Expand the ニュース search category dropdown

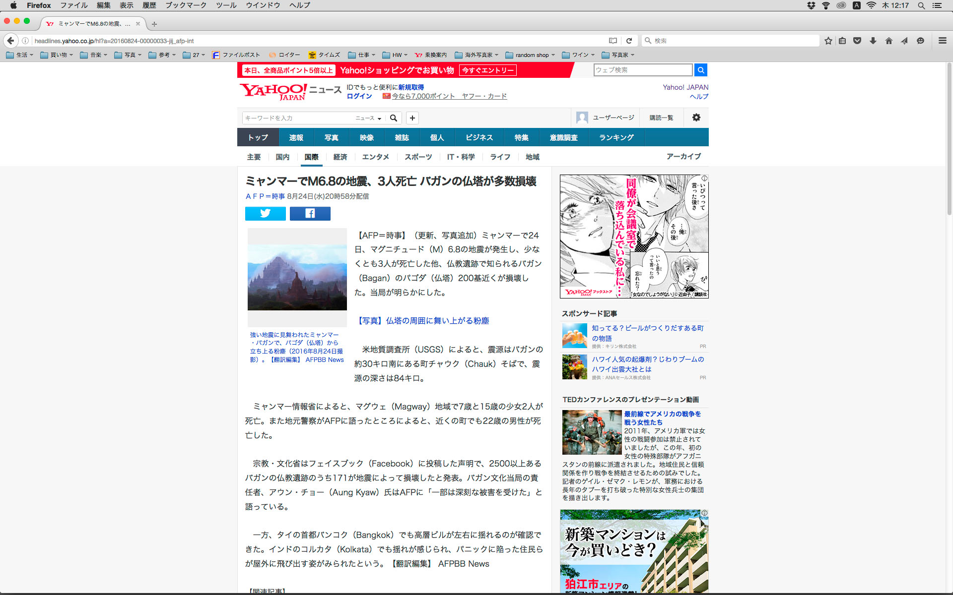[x=368, y=118]
